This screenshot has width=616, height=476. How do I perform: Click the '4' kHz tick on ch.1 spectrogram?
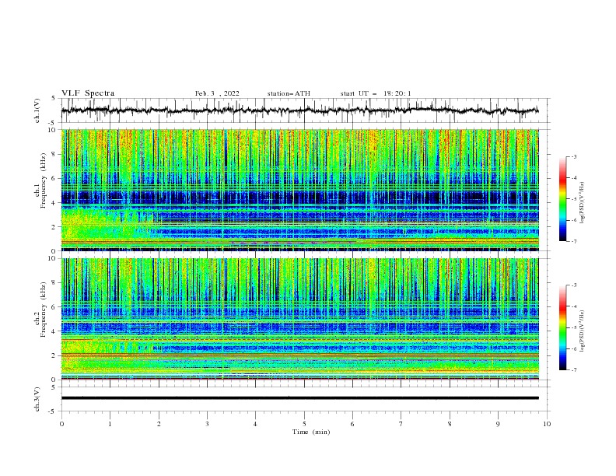pos(54,203)
